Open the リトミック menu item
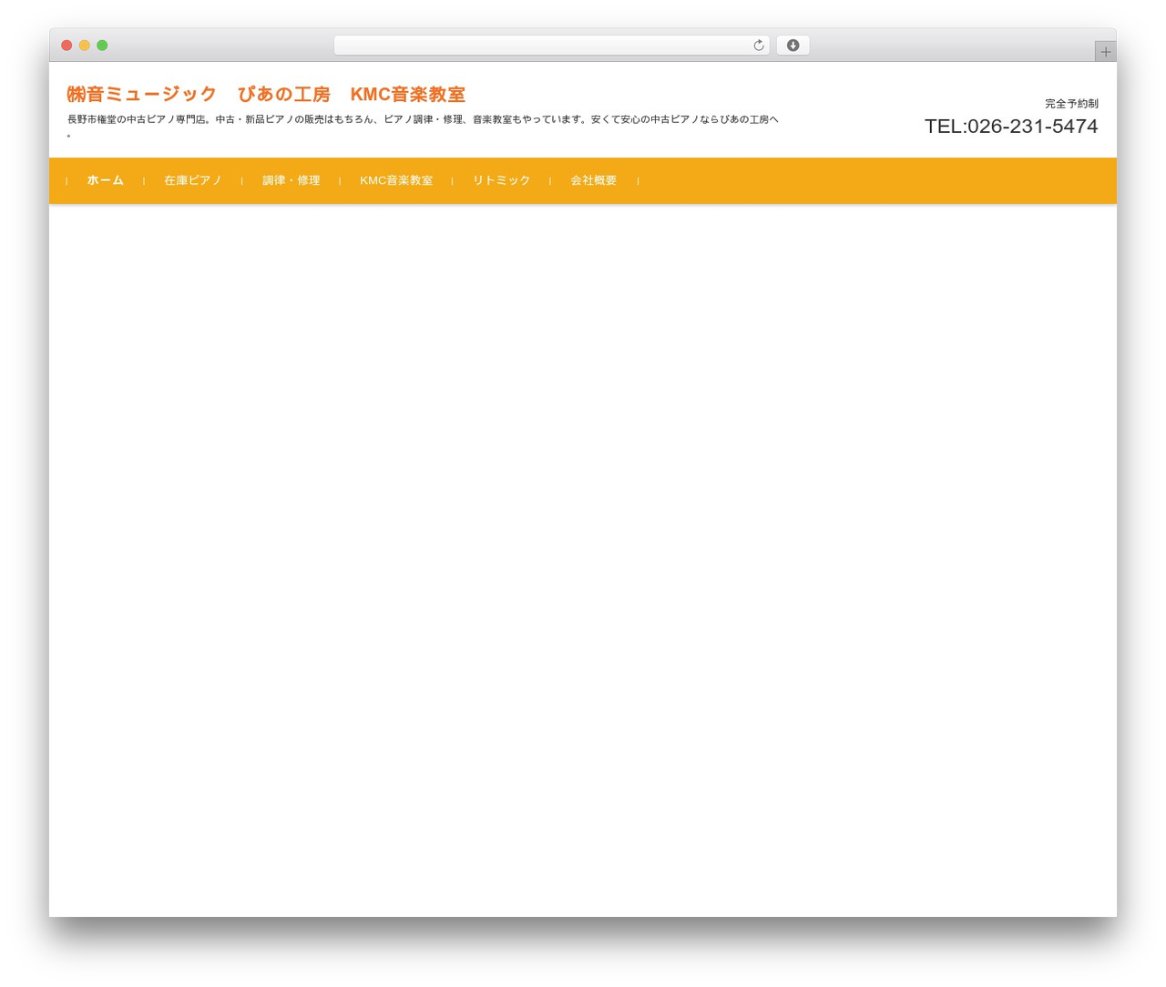 tap(501, 180)
